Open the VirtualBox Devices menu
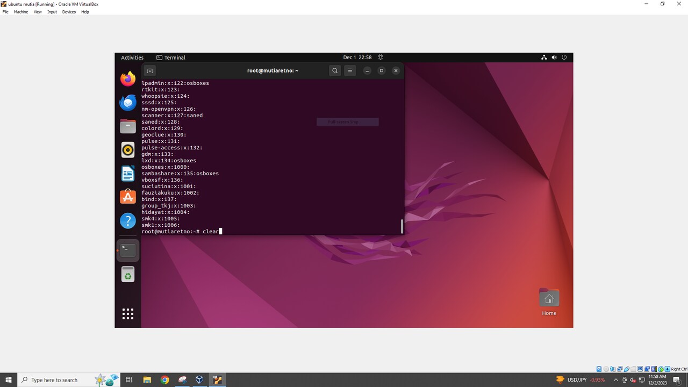The height and width of the screenshot is (387, 688). coord(69,12)
